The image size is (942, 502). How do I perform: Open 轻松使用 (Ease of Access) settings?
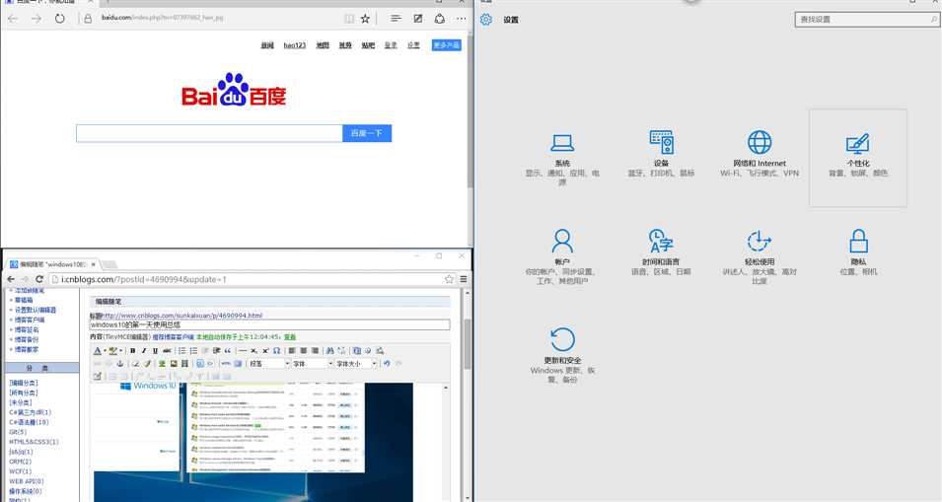point(760,256)
